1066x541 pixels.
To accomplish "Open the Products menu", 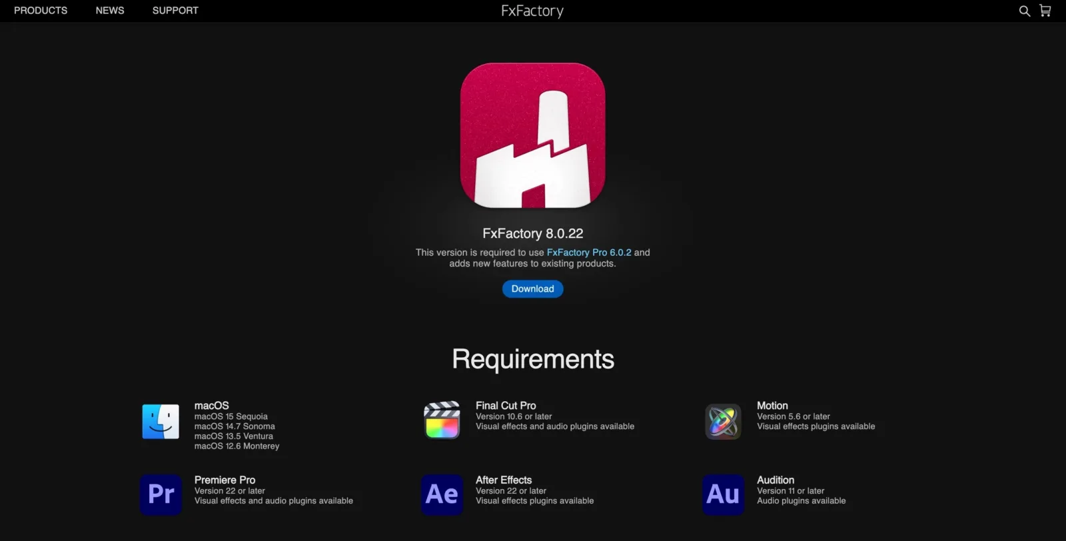I will point(41,11).
